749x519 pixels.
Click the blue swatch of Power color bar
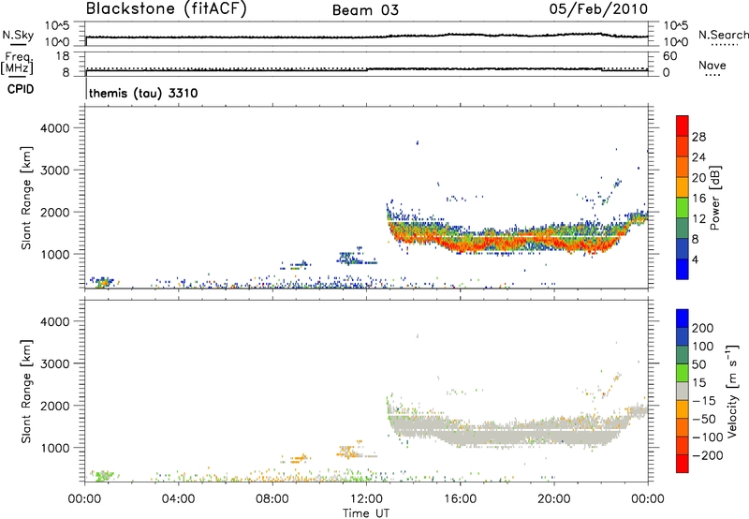click(683, 269)
